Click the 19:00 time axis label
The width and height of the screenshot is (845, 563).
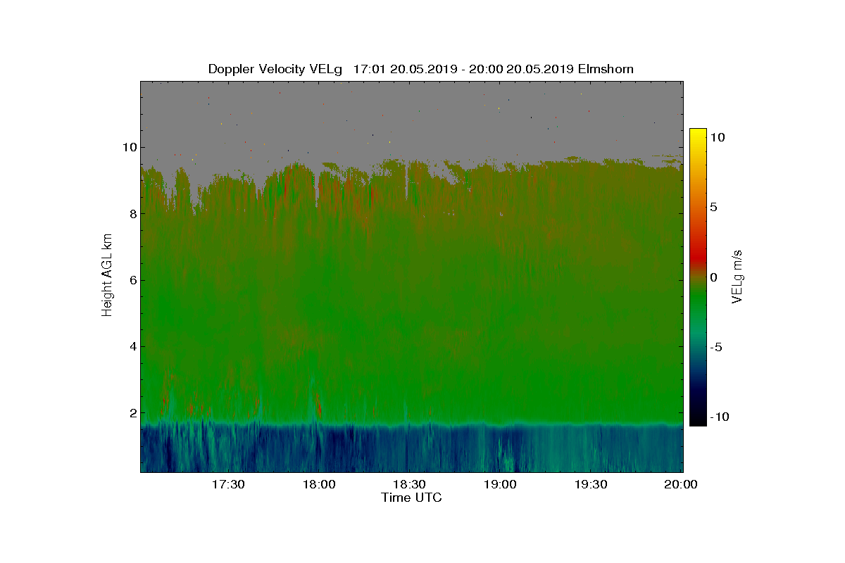(x=501, y=484)
